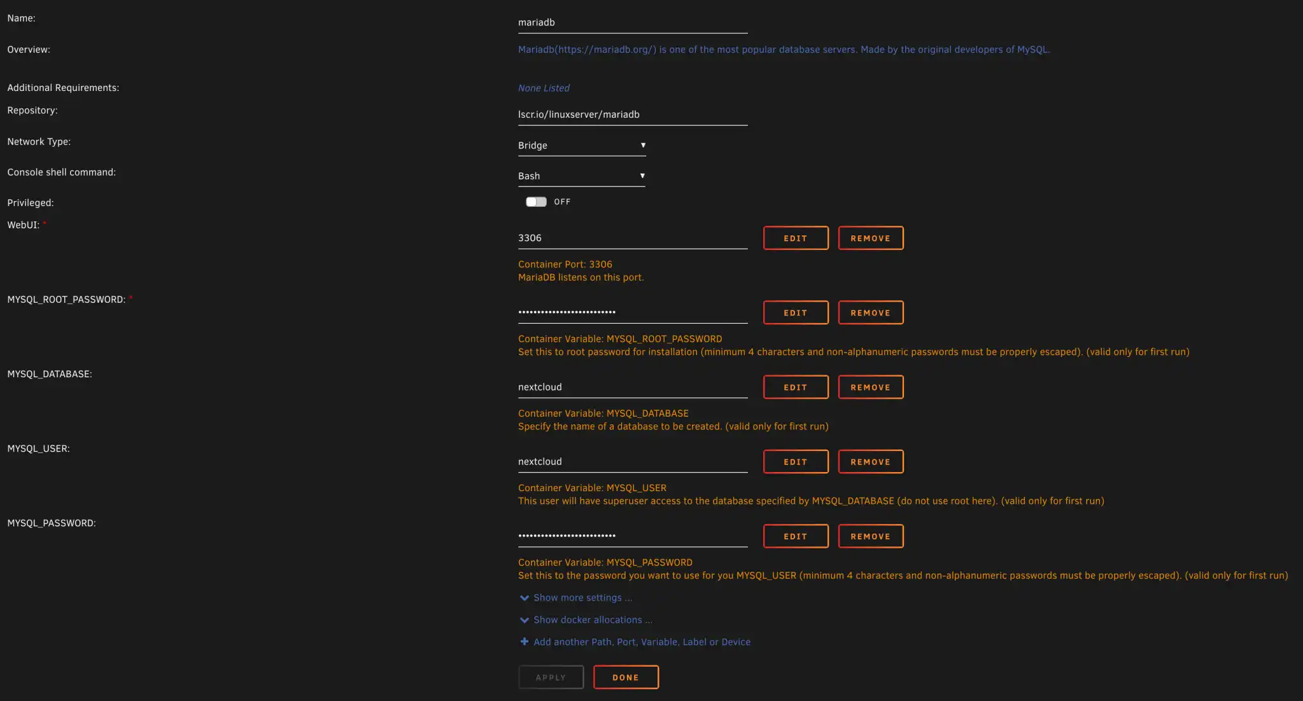
Task: Toggle the Privileged switch
Action: click(536, 202)
